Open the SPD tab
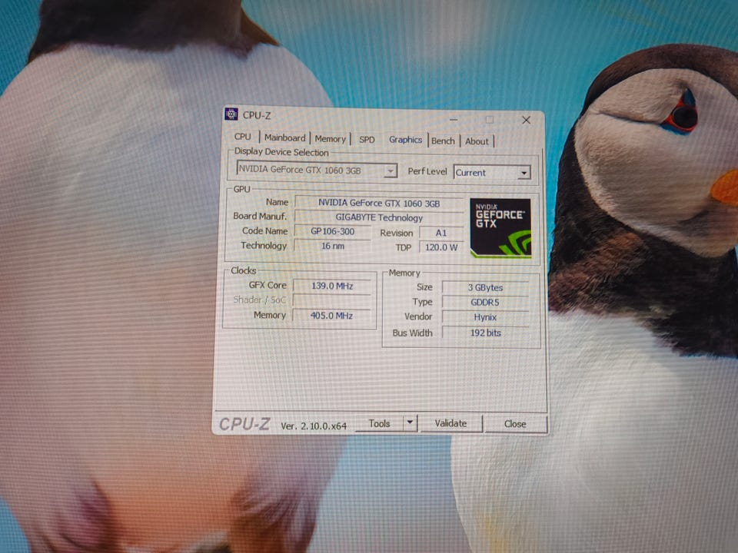 pyautogui.click(x=367, y=140)
